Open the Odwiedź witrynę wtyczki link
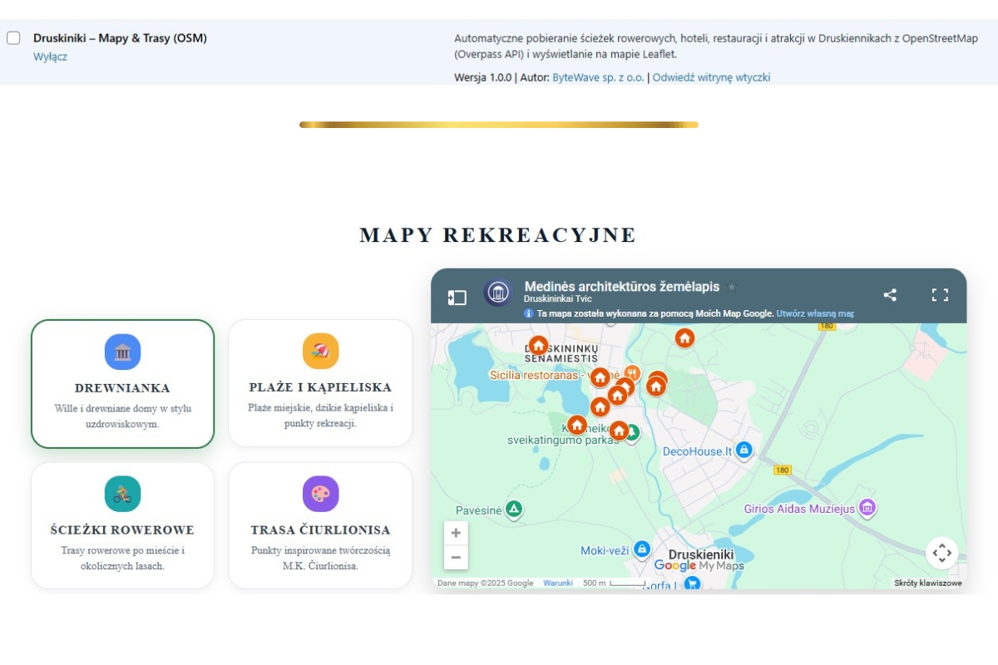Image resolution: width=998 pixels, height=665 pixels. pos(711,77)
